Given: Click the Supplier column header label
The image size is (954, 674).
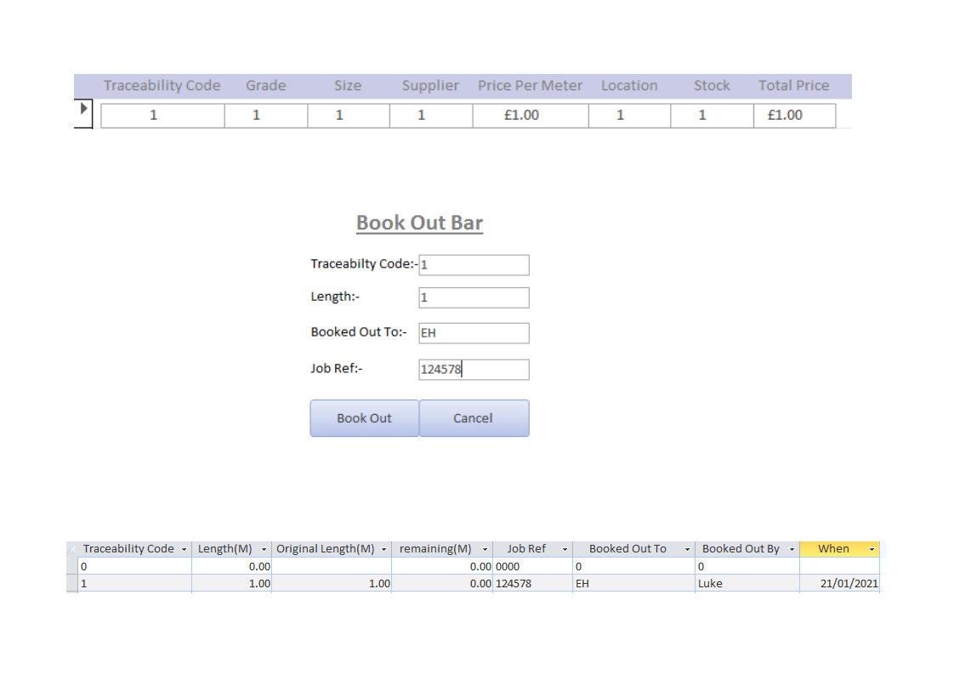Looking at the screenshot, I should (x=430, y=86).
